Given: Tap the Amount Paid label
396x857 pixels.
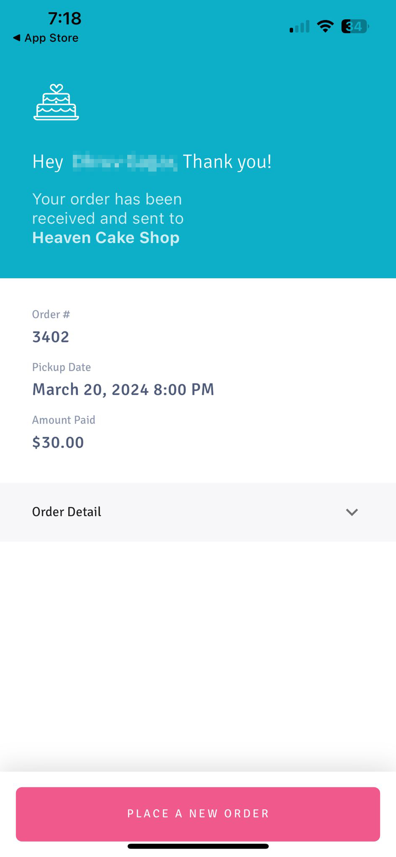Looking at the screenshot, I should [64, 420].
